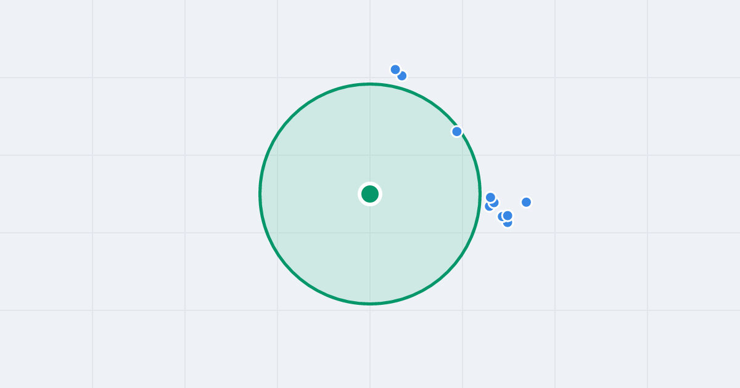Image resolution: width=740 pixels, height=388 pixels.
Task: Select the blue dot just inside the circle's edge
Action: (x=457, y=131)
